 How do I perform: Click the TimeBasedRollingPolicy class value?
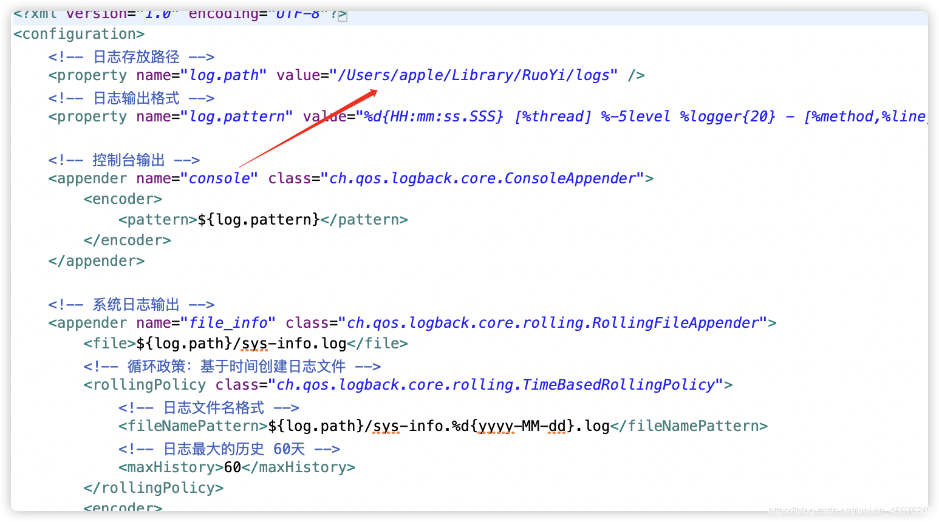[496, 385]
